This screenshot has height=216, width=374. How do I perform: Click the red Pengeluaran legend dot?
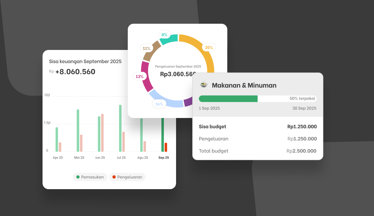coord(114,177)
